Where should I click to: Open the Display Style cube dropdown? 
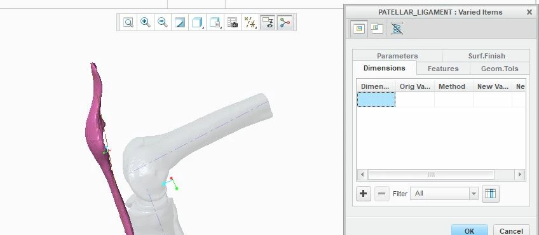tap(197, 23)
